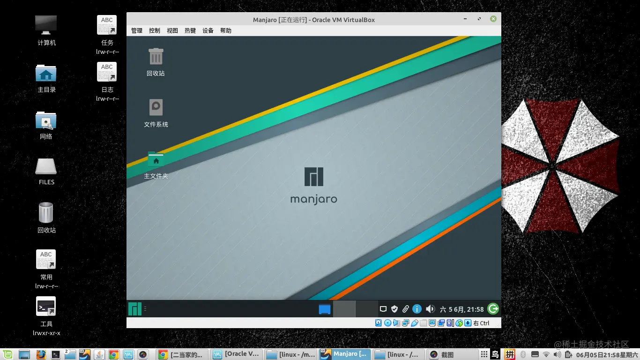The image size is (640, 360).
Task: Switch to the Oracle V... window in taskbar
Action: pos(236,355)
